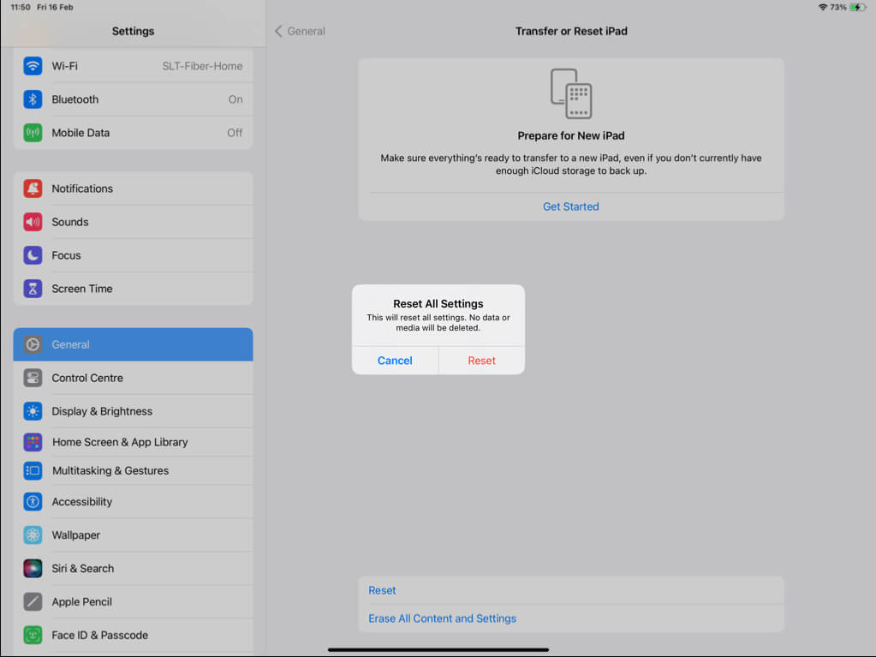Screen dimensions: 876x657
Task: Open Siri & Search settings
Action: (x=133, y=568)
